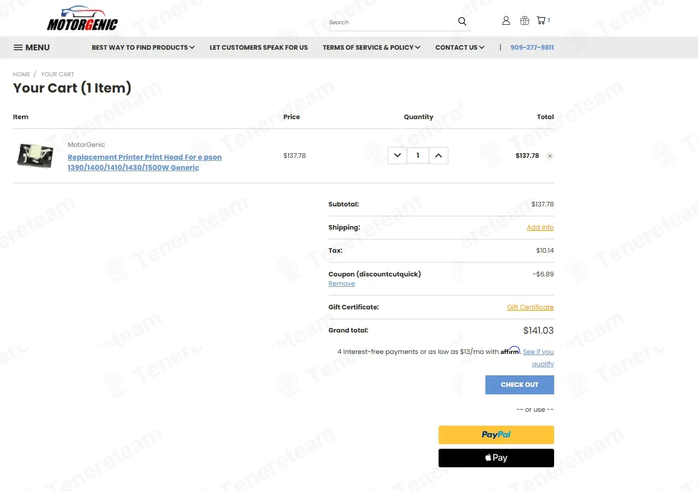
Task: Increase quantity with up arrow
Action: tap(439, 156)
